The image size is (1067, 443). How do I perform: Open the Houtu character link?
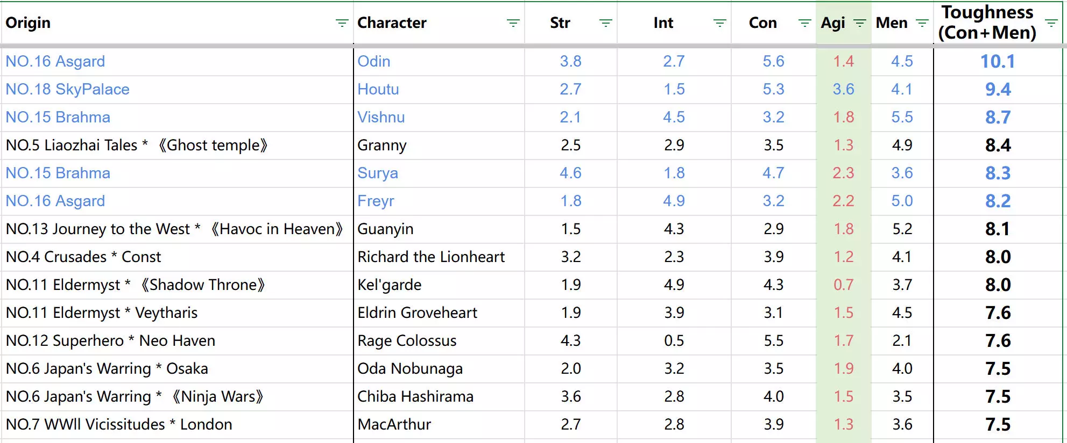click(x=378, y=90)
